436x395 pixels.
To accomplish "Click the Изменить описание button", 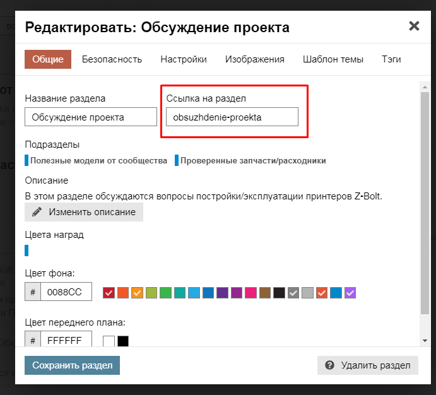I will point(84,212).
